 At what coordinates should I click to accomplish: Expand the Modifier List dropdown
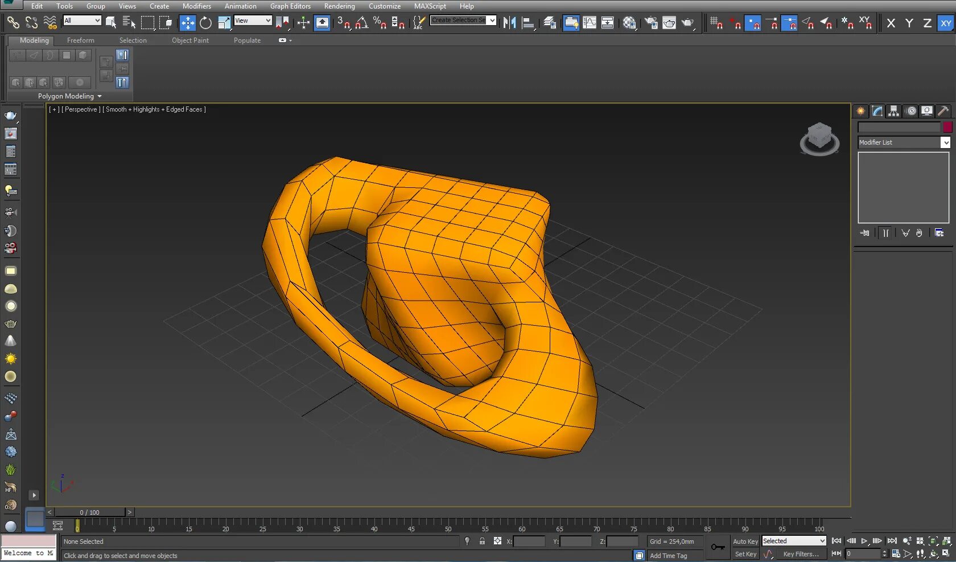point(945,142)
